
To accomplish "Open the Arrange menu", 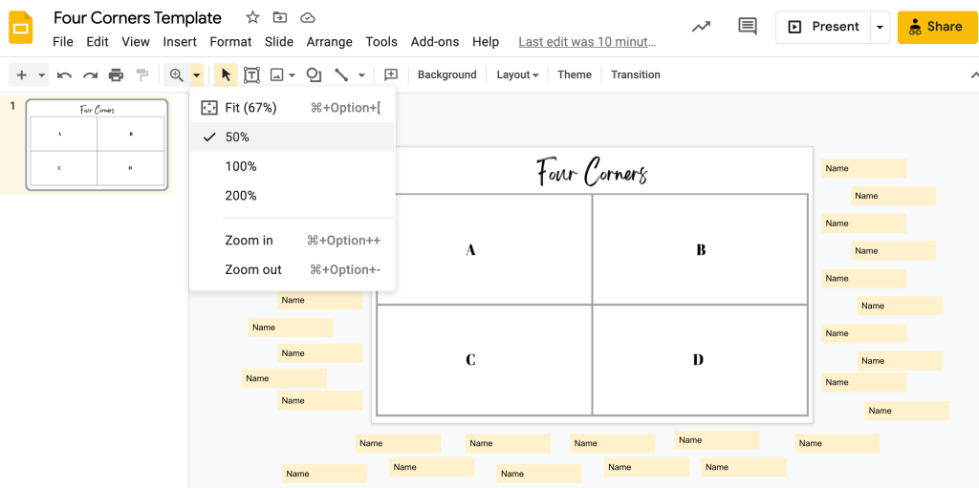I will coord(329,42).
